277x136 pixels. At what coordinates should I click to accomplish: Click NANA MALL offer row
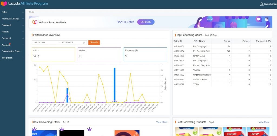tap(222, 56)
